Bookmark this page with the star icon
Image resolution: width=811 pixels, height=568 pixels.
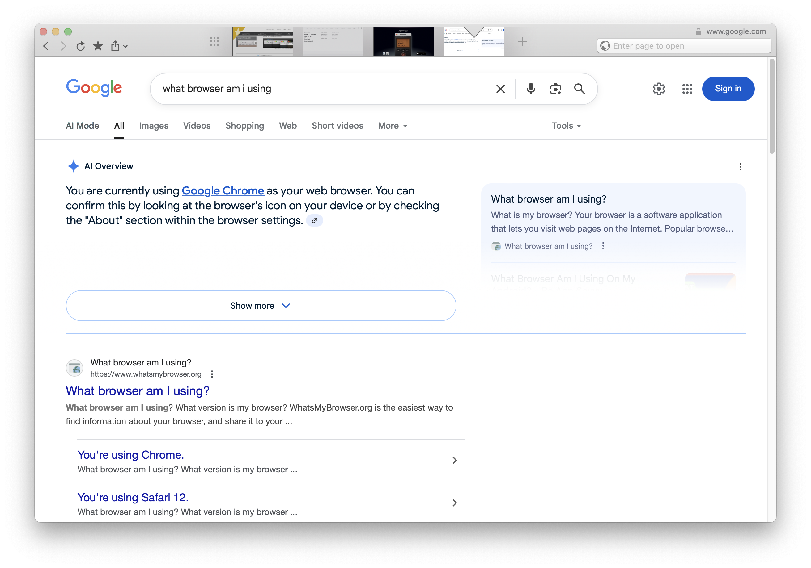(98, 45)
